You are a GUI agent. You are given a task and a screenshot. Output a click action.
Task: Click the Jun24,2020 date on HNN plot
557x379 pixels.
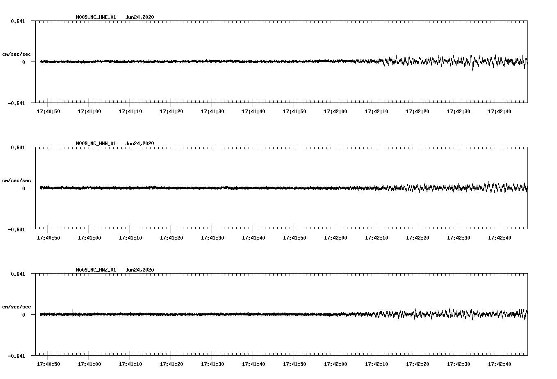pyautogui.click(x=140, y=144)
